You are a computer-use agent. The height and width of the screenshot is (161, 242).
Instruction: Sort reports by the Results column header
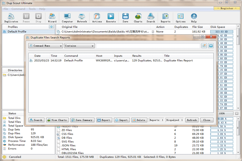[x=137, y=56]
